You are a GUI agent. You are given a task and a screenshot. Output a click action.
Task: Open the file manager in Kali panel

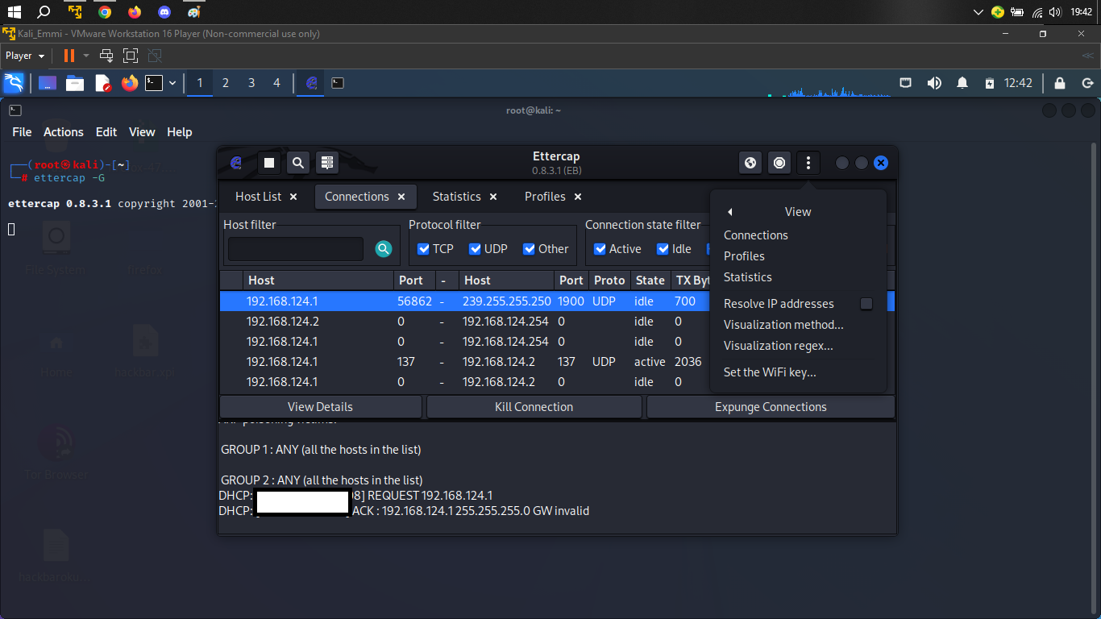[75, 83]
